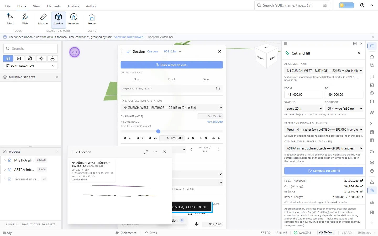Screen dimensions: 378x236
Task: Switch left panel to file objects view
Action: coord(30,58)
